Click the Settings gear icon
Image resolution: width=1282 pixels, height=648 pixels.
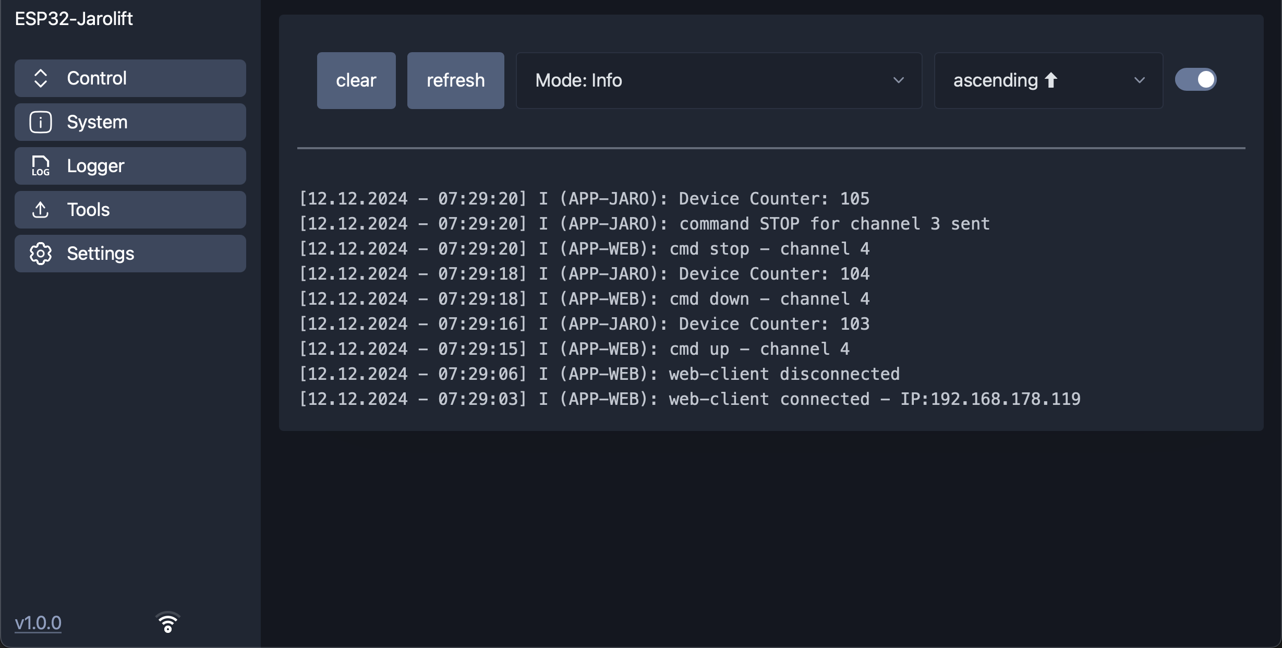41,254
